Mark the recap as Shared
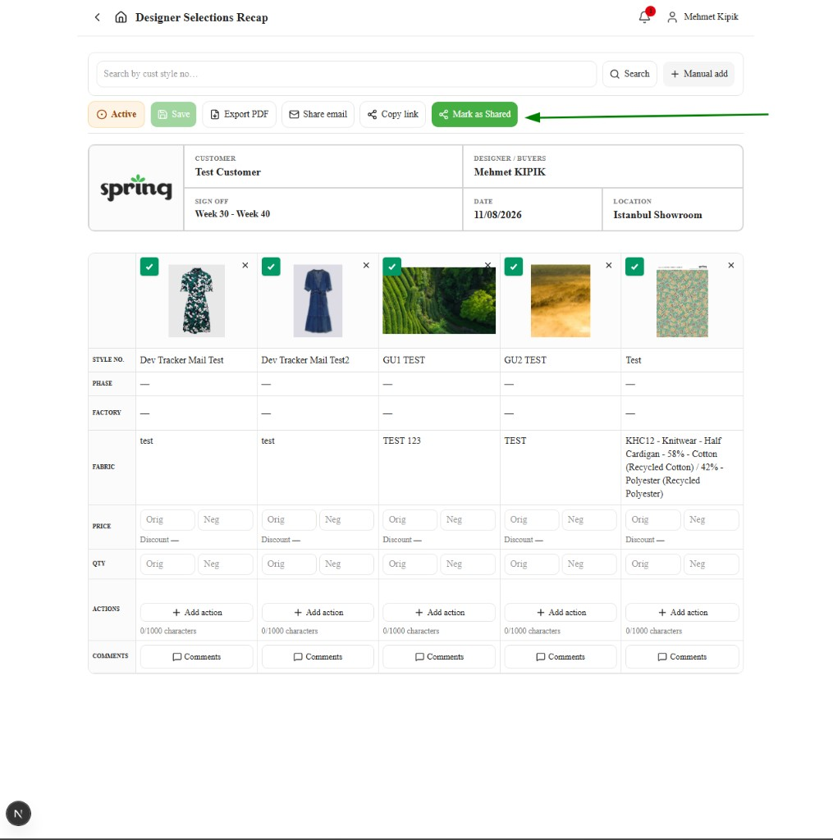The height and width of the screenshot is (840, 833). click(x=475, y=114)
